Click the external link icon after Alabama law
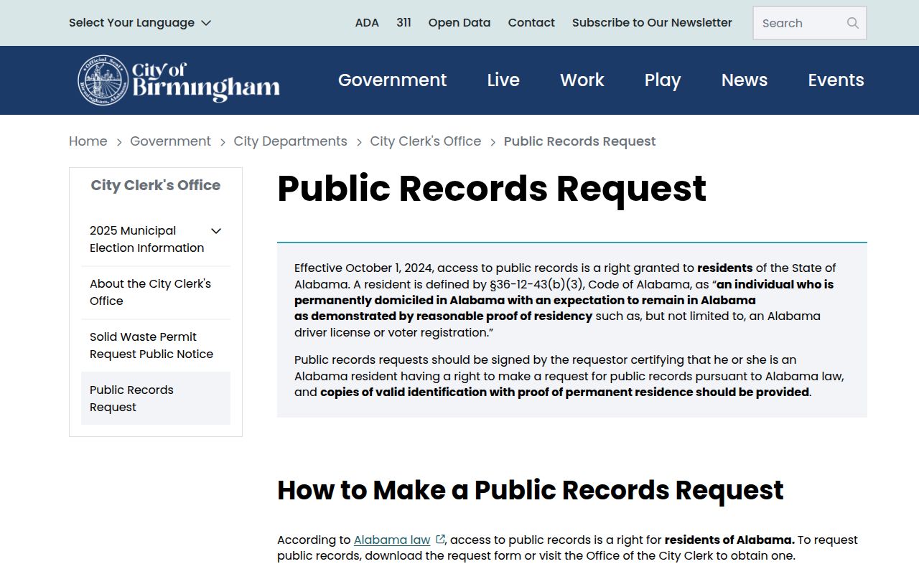Image resolution: width=919 pixels, height=574 pixels. [x=440, y=540]
